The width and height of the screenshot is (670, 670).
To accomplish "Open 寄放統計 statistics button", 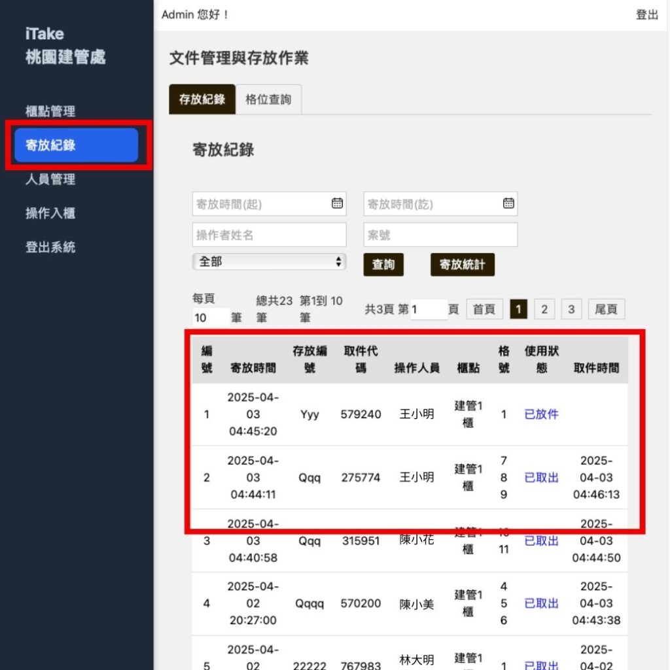I will pyautogui.click(x=463, y=264).
